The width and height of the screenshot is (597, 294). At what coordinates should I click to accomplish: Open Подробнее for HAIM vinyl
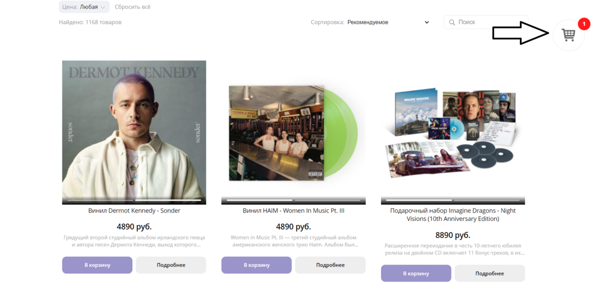pyautogui.click(x=330, y=265)
